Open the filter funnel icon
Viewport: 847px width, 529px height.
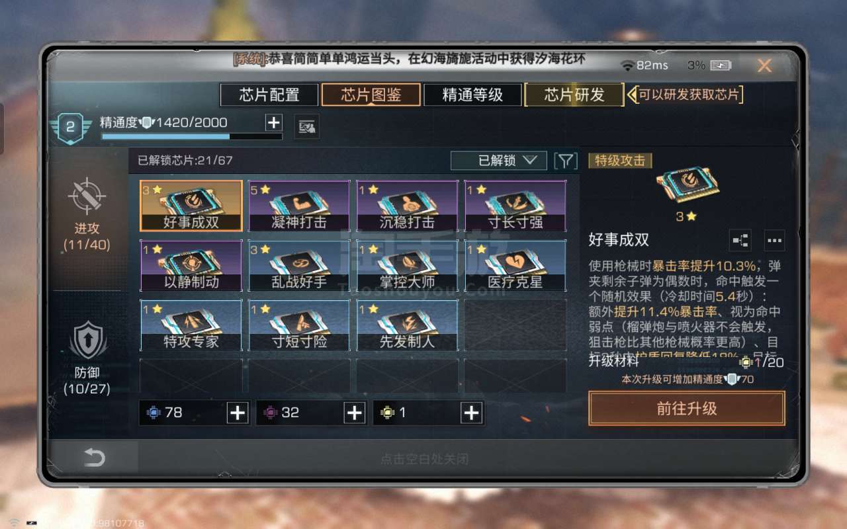point(565,161)
